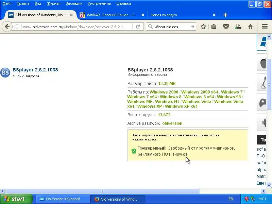Screen dimensions: 272x204
Task: Open the Вид menu
Action: click(x=38, y=3)
